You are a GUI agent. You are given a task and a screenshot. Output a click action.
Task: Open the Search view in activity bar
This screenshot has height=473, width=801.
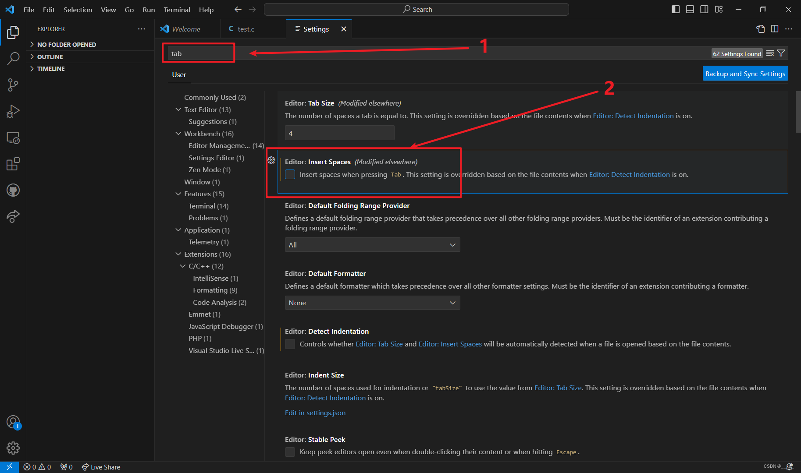point(13,58)
